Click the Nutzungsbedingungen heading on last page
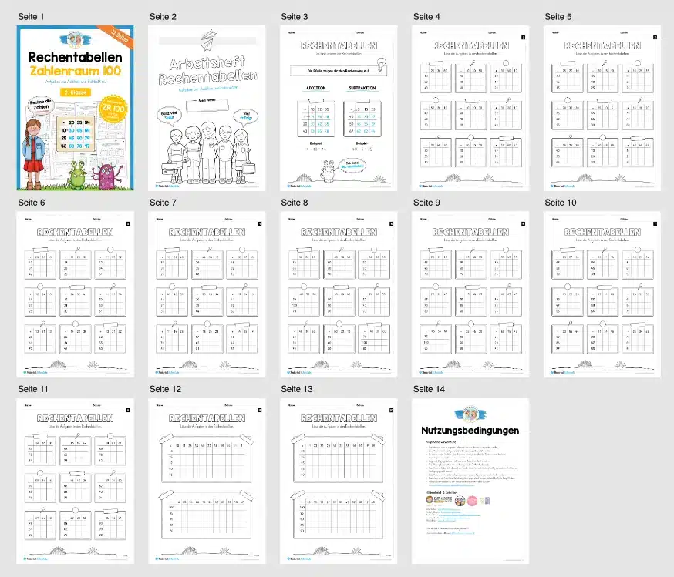Image resolution: width=674 pixels, height=577 pixels. click(470, 431)
